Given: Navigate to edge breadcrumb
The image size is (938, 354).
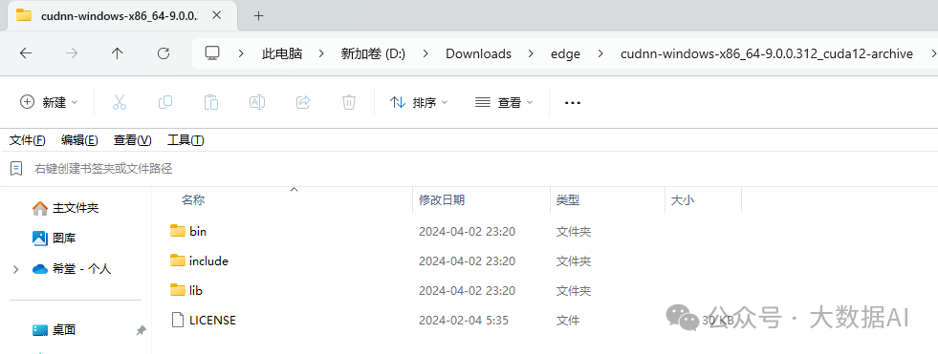Looking at the screenshot, I should coord(565,53).
